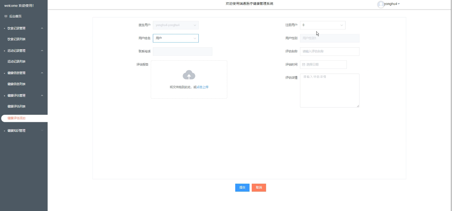The width and height of the screenshot is (452, 211).
Task: Click the 评估详情 text area
Action: pos(330,90)
